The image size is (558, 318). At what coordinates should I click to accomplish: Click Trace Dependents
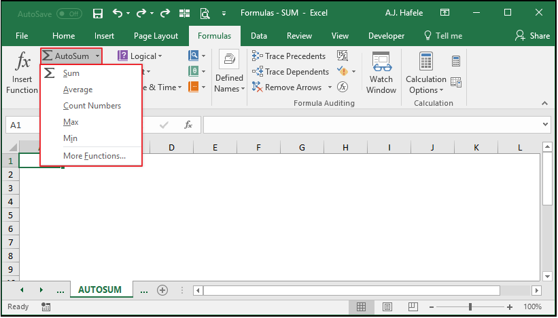[290, 72]
